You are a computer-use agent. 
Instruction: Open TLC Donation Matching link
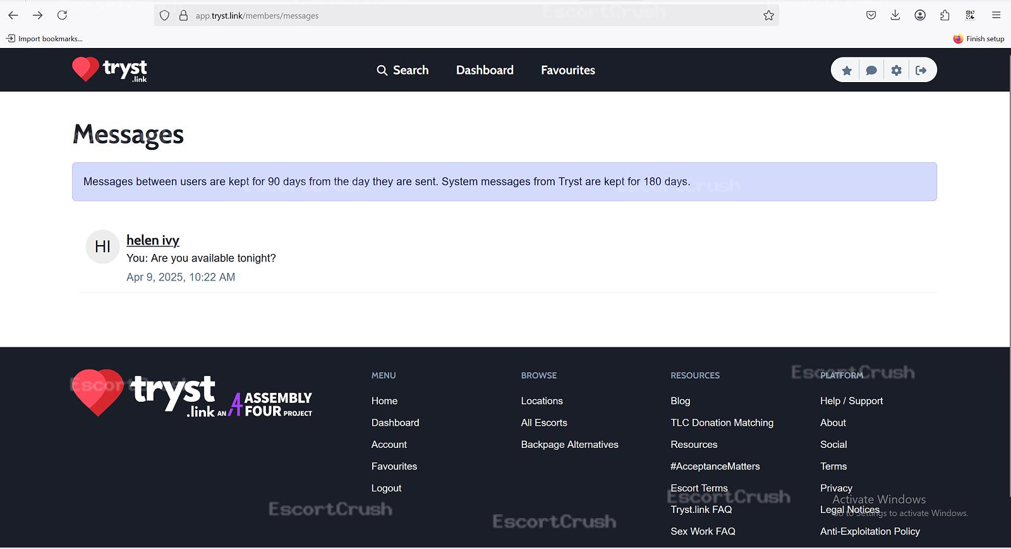[722, 423]
